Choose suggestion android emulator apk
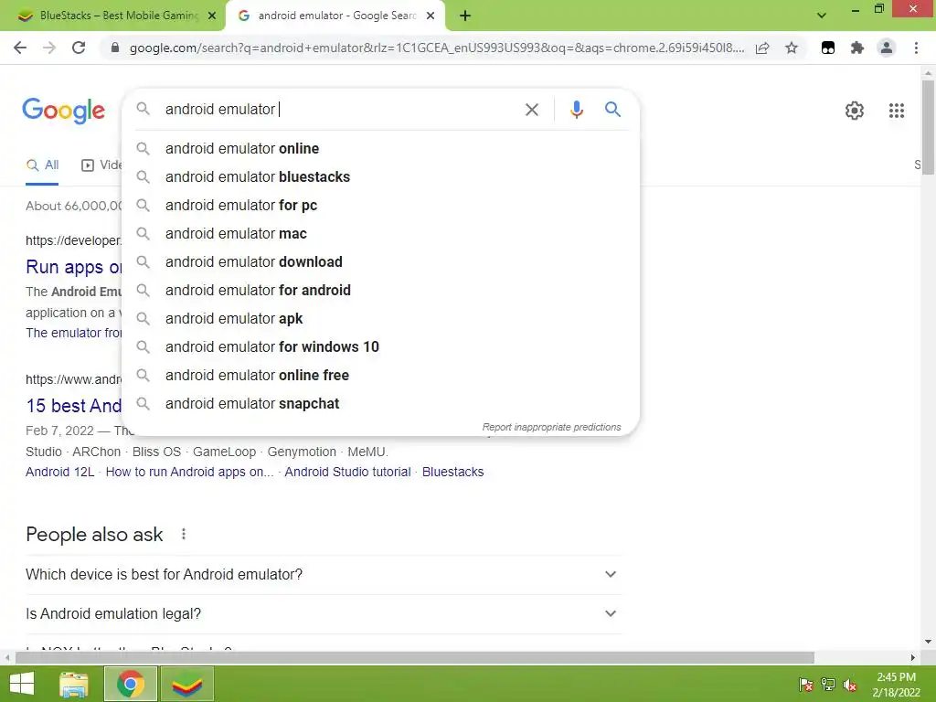Viewport: 936px width, 702px height. (x=381, y=319)
